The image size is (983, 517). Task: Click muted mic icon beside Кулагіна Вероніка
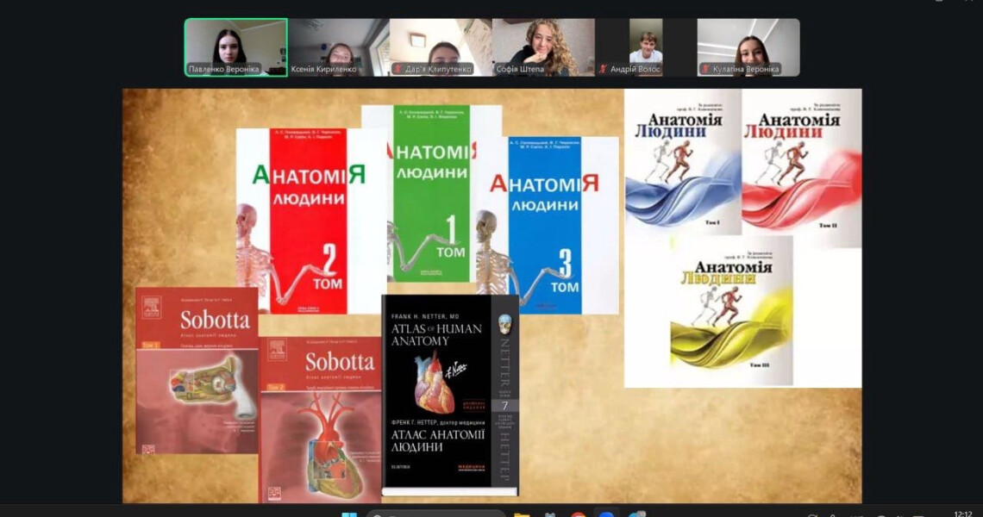click(x=705, y=69)
